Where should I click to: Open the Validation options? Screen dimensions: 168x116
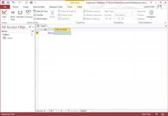(x=151, y=15)
